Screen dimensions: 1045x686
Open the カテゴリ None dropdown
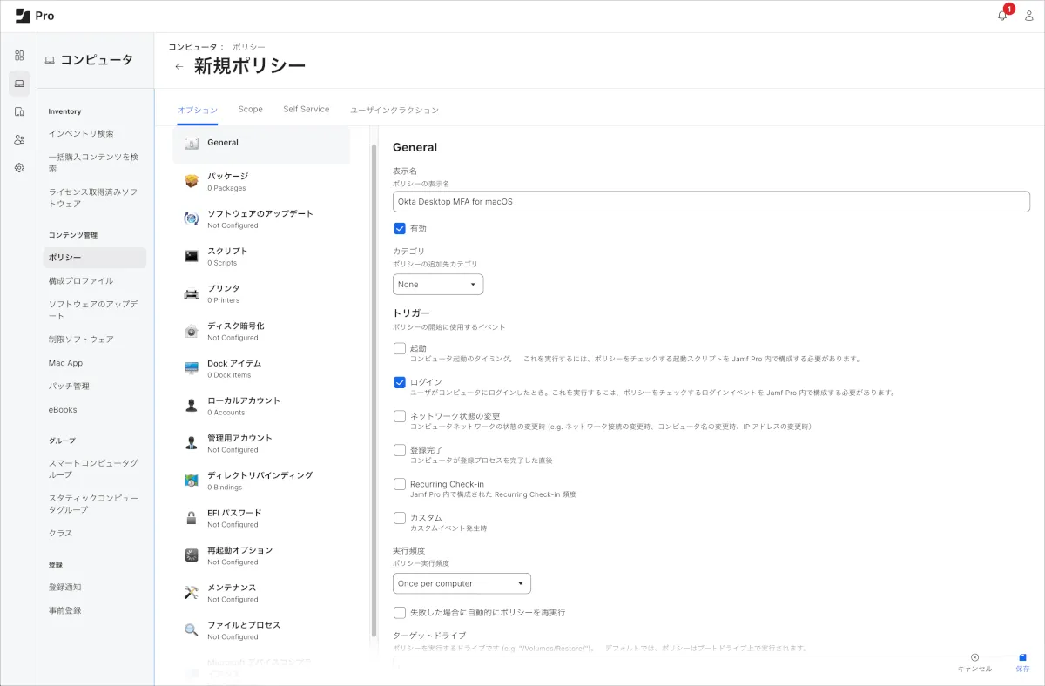click(x=437, y=285)
